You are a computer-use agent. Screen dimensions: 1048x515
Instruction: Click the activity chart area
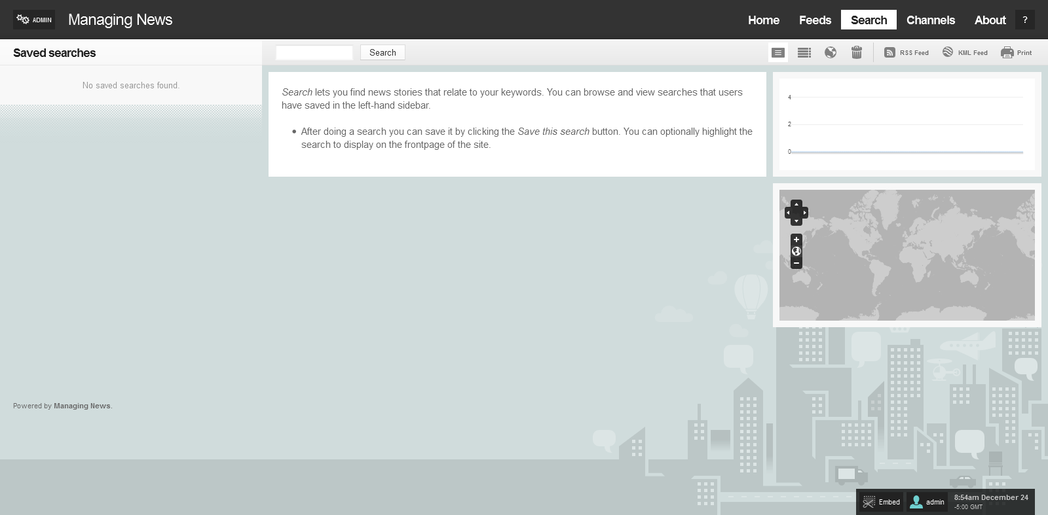[907, 124]
